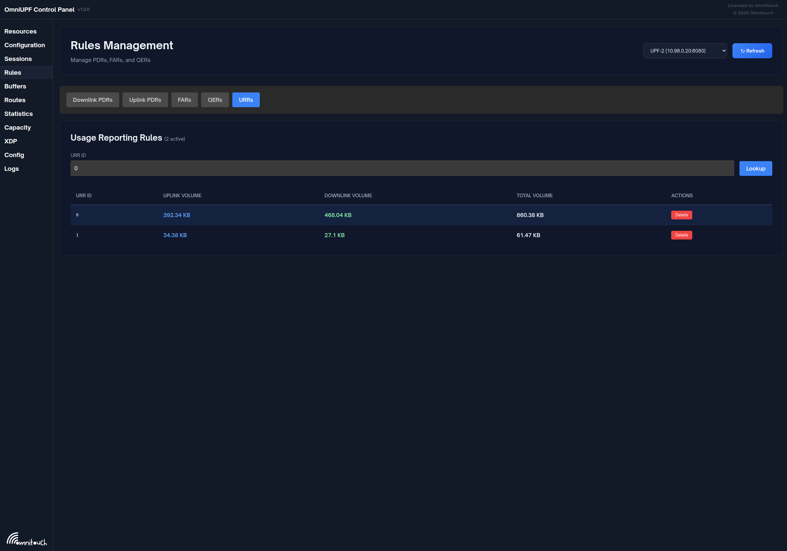Click the Omnitouch logo in sidebar

pyautogui.click(x=27, y=539)
